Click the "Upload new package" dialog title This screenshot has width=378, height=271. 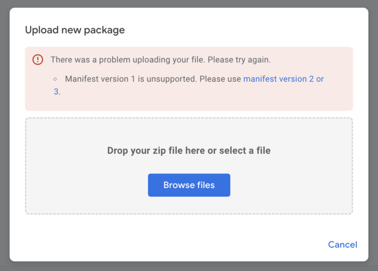pos(75,30)
